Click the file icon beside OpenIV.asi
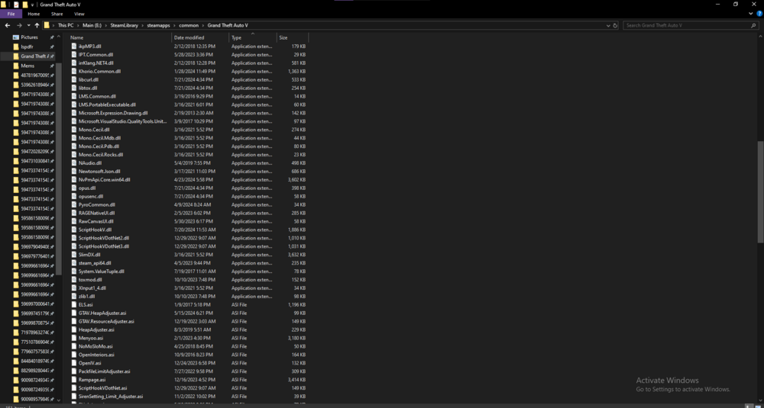The image size is (764, 408). (x=74, y=363)
